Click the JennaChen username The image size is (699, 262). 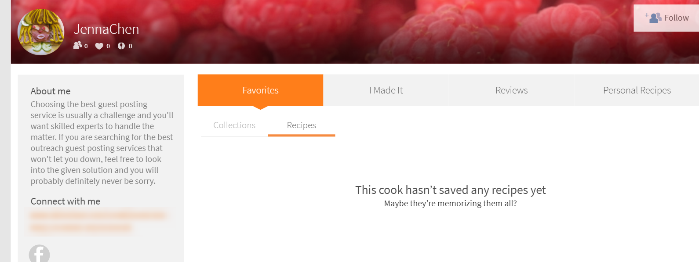(x=106, y=29)
